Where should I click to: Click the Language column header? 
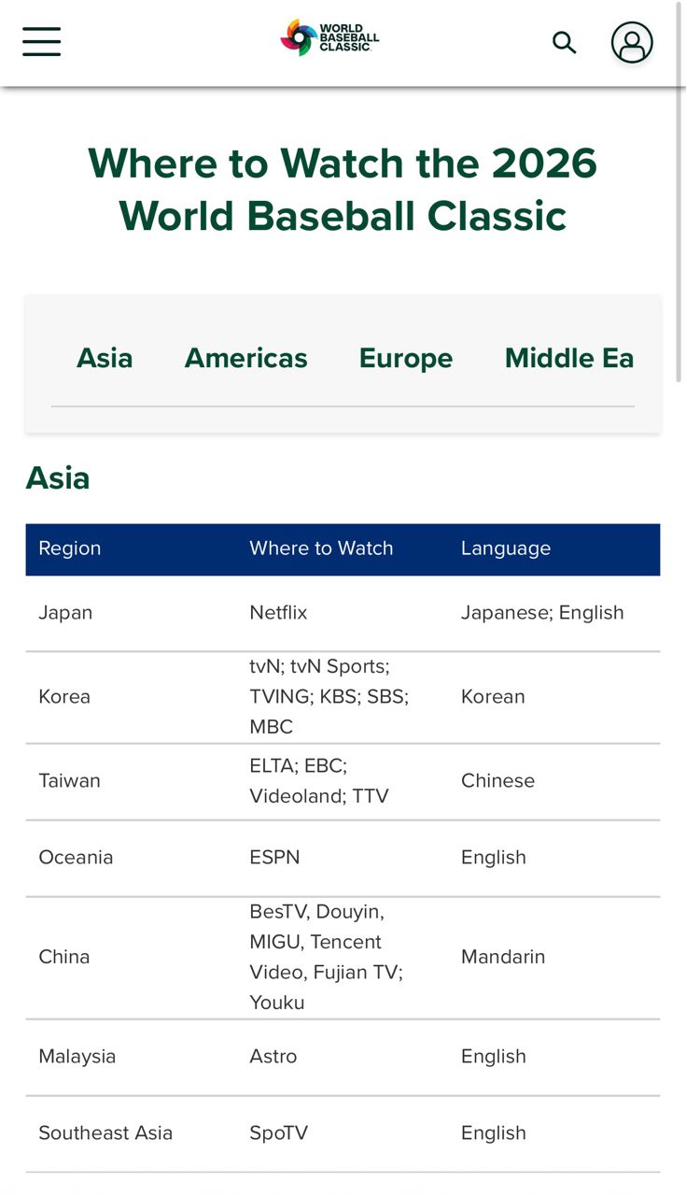[x=506, y=548]
